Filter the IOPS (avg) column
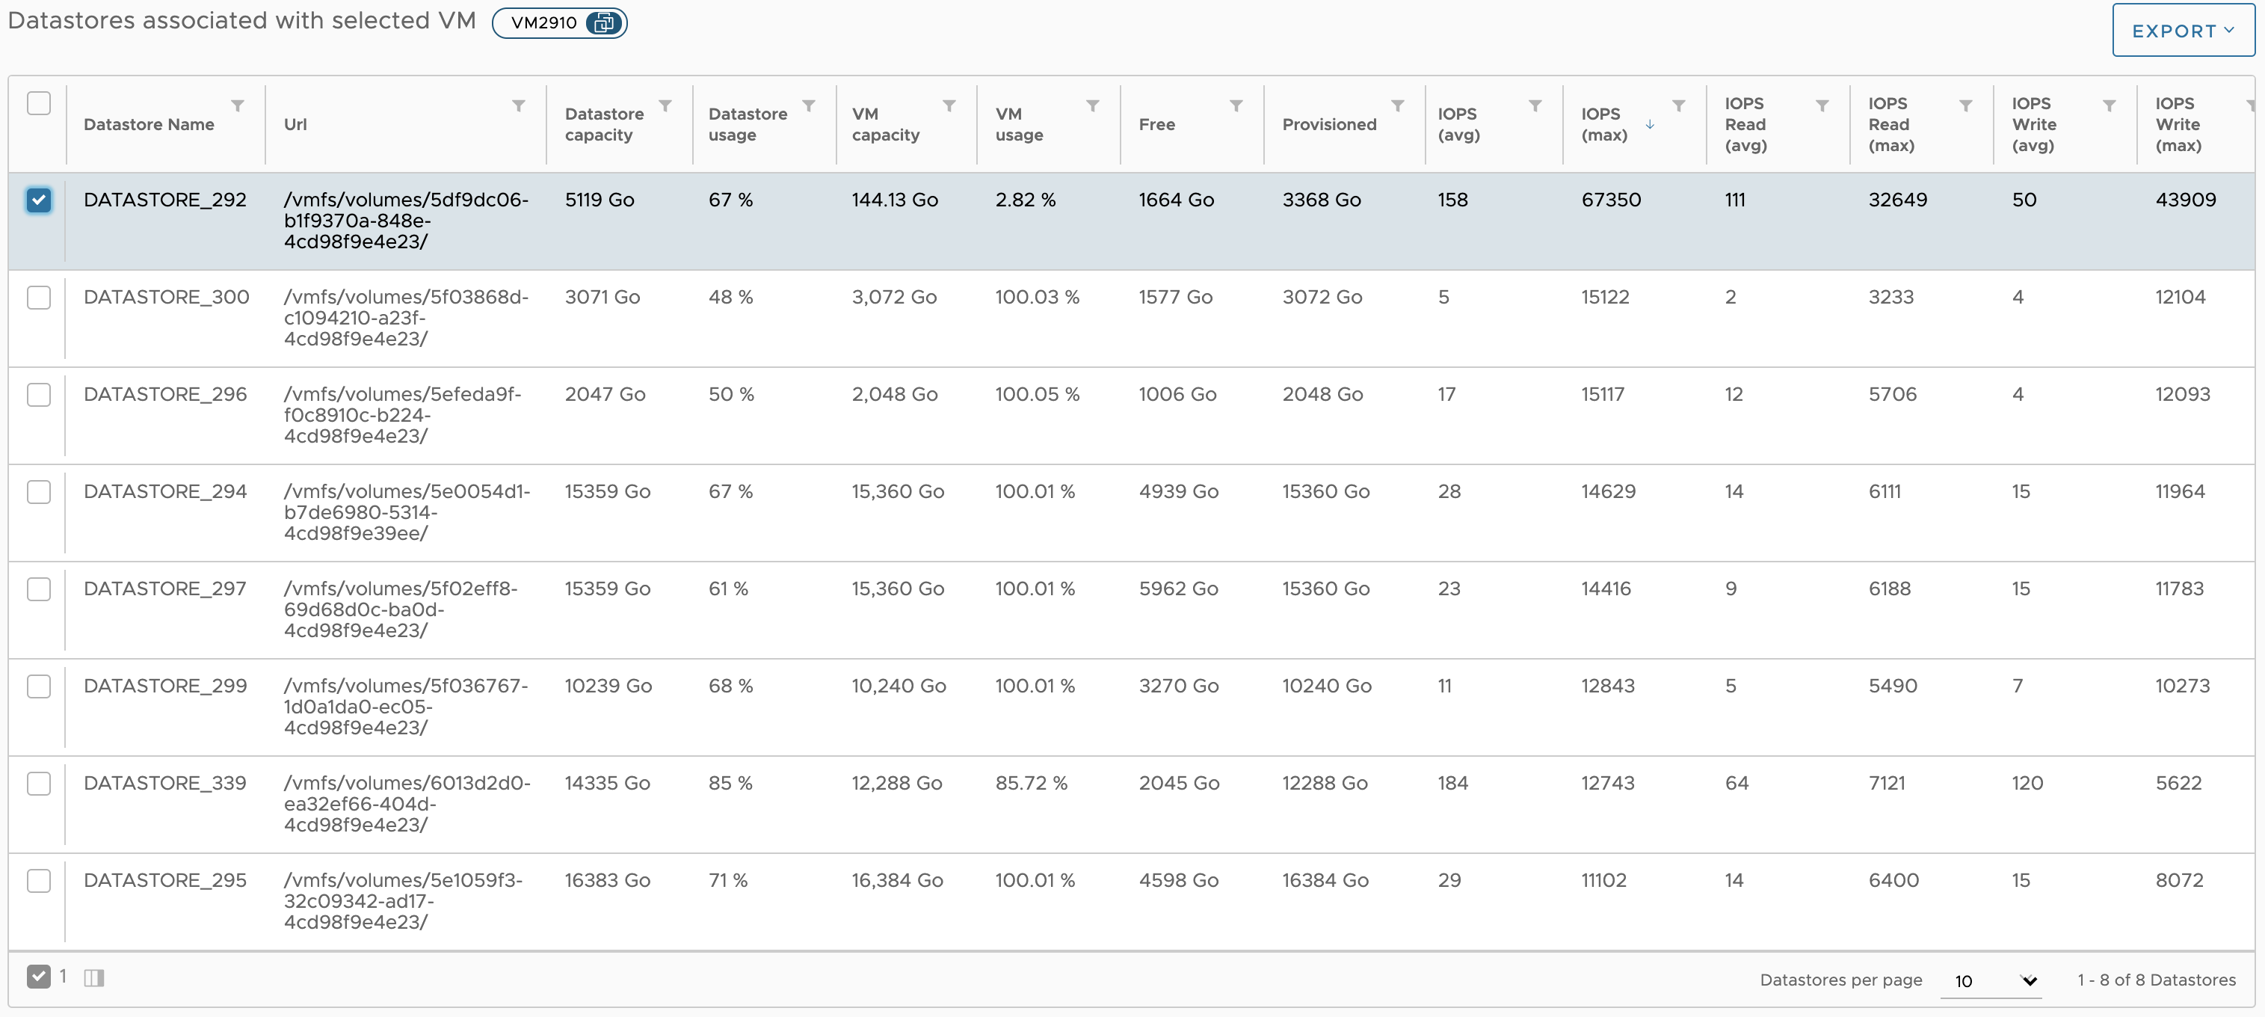Viewport: 2265px width, 1017px height. [1535, 105]
